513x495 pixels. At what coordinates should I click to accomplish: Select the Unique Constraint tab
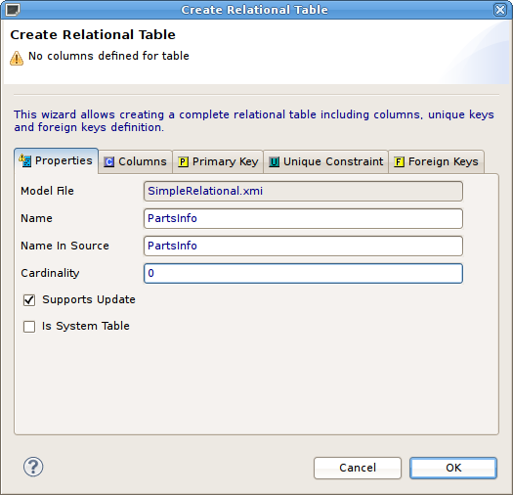[325, 161]
